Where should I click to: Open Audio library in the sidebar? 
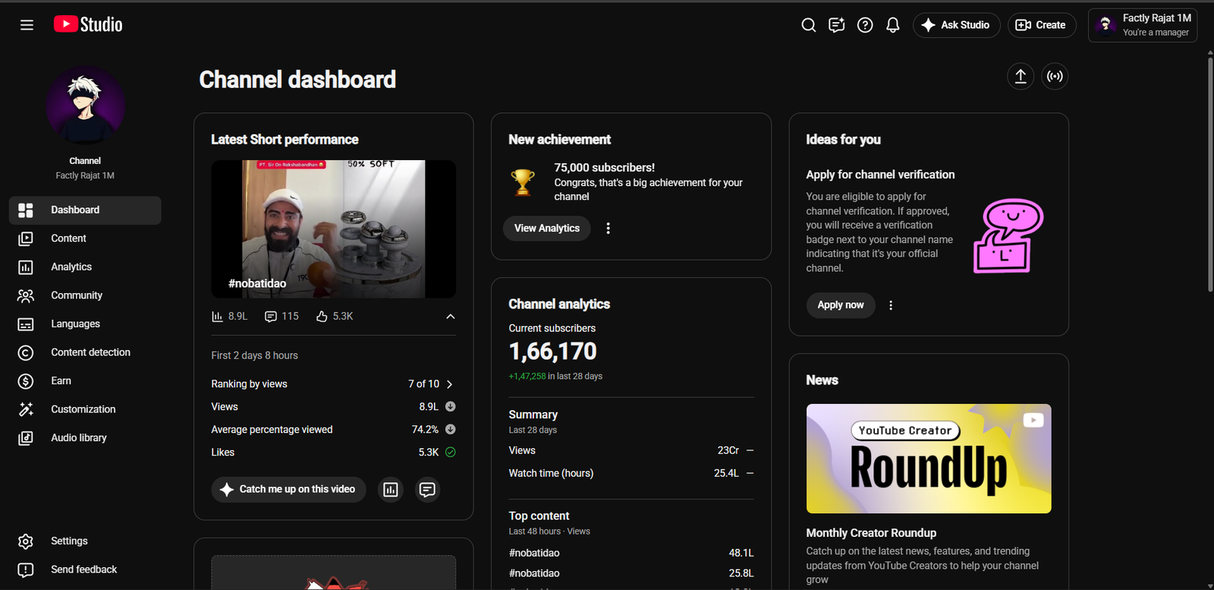85,438
